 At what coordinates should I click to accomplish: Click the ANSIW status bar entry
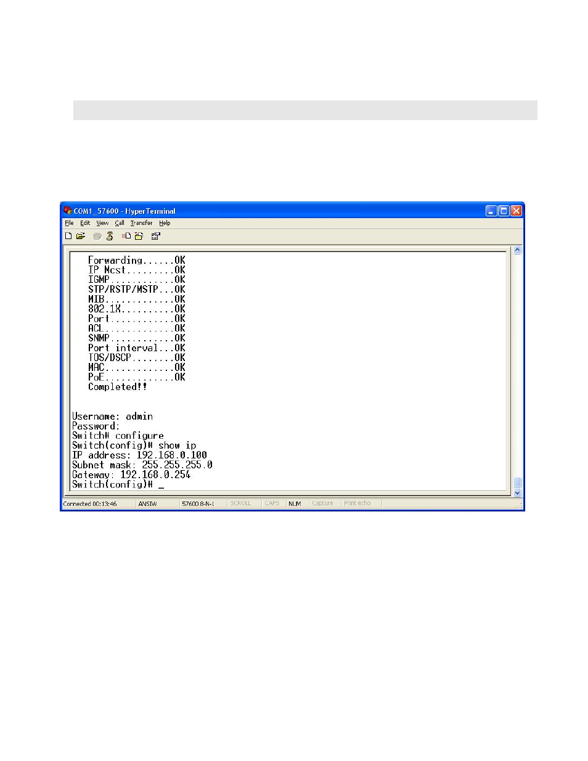pos(147,503)
